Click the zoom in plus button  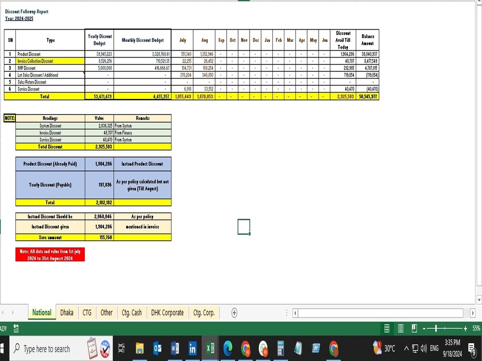[466, 328]
